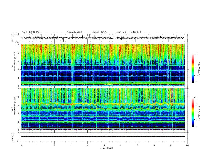Click the "ch.3(V)" axis label
The height and width of the screenshot is (163, 211).
pyautogui.click(x=13, y=137)
